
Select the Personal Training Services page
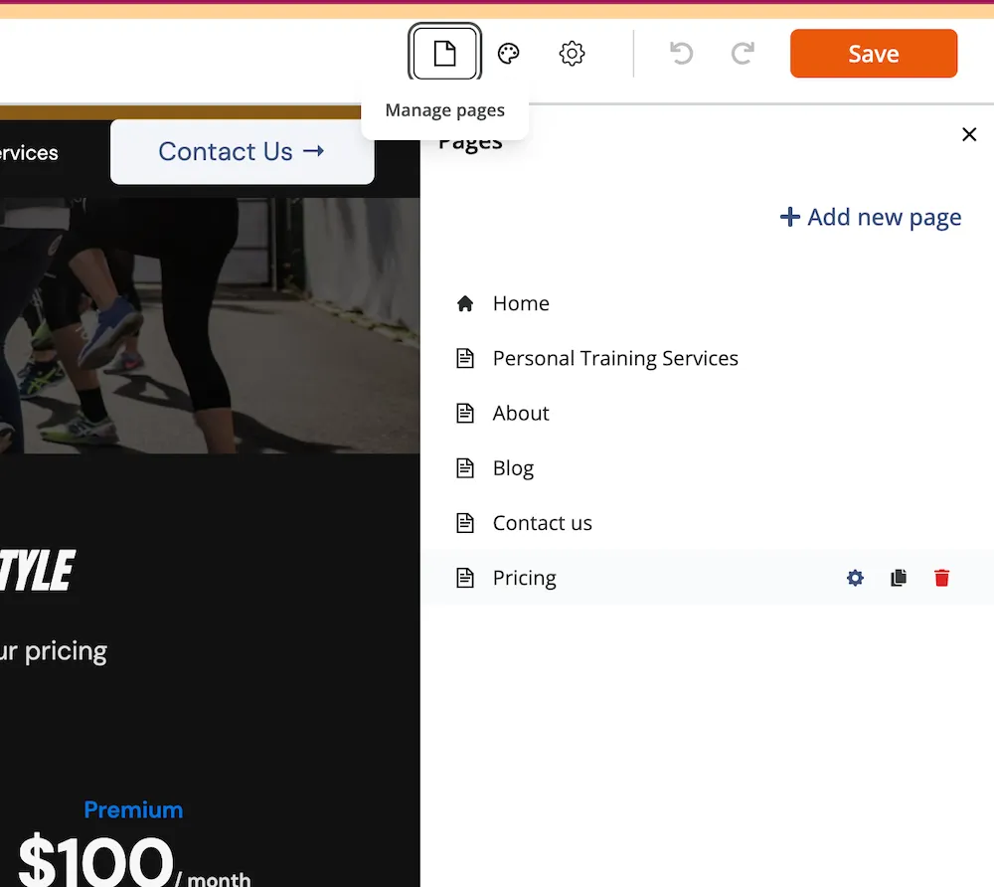[707, 358]
